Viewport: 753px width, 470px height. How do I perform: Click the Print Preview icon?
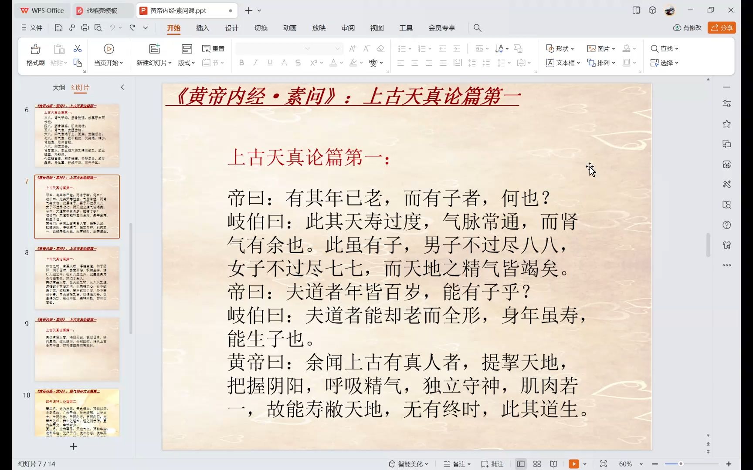pyautogui.click(x=98, y=28)
